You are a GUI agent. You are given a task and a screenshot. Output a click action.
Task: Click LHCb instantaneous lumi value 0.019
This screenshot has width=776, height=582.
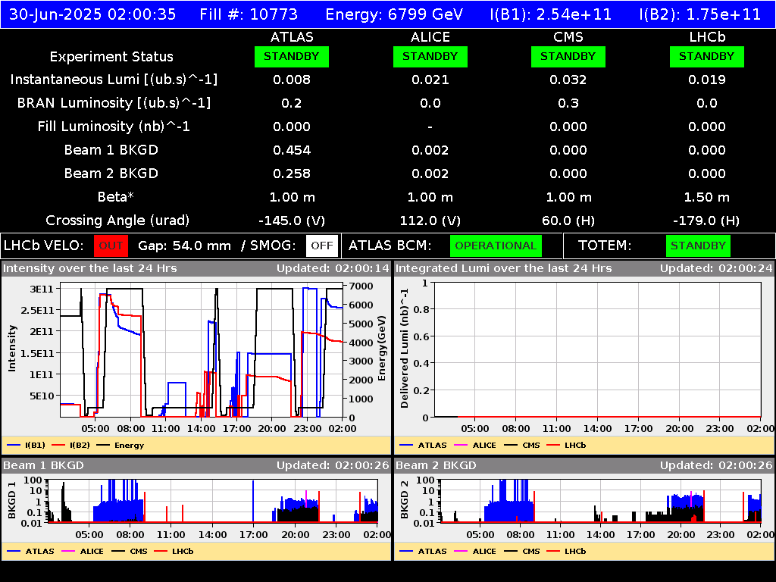pyautogui.click(x=707, y=80)
